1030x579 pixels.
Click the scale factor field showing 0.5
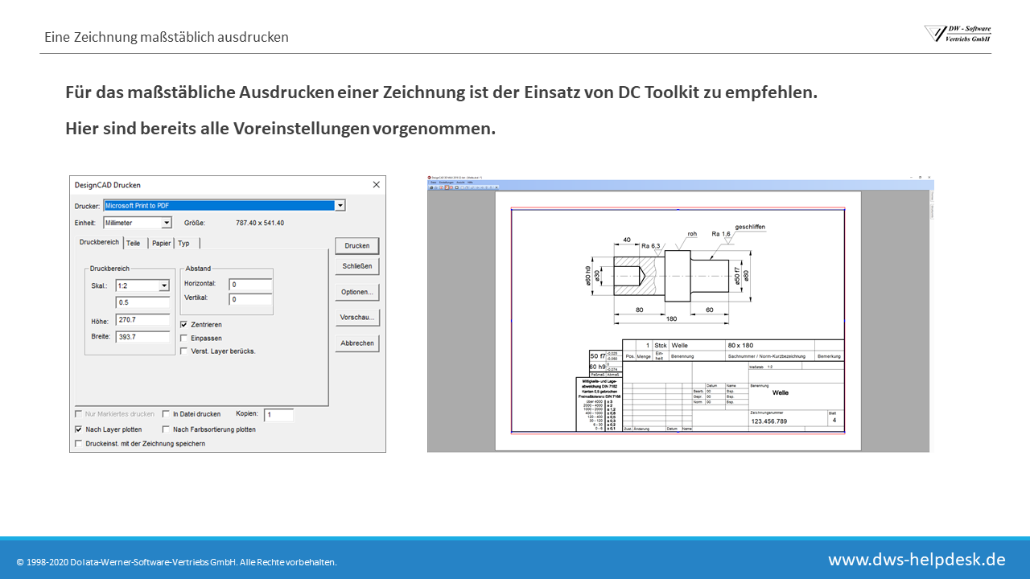click(x=142, y=302)
